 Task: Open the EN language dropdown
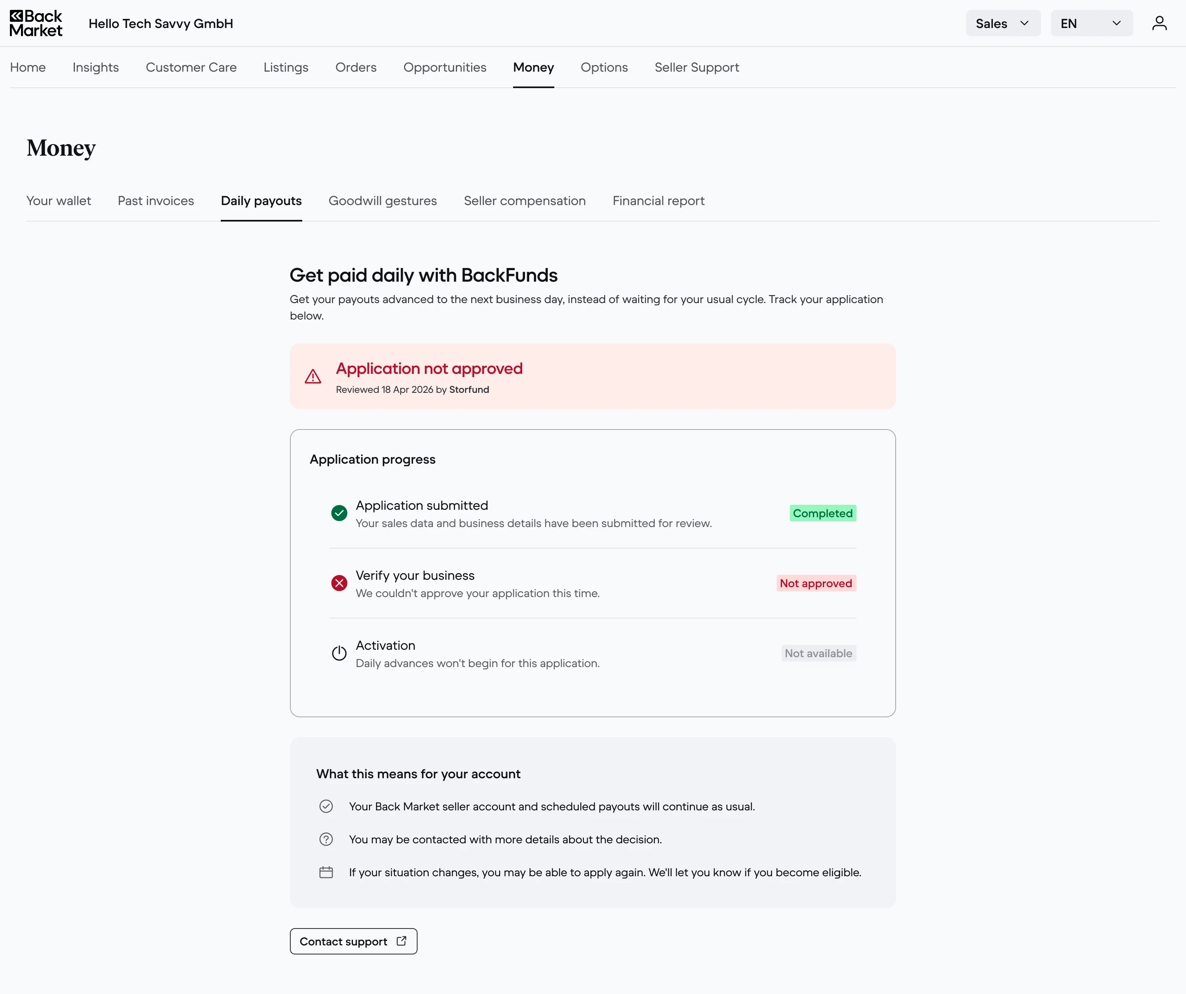(1092, 23)
